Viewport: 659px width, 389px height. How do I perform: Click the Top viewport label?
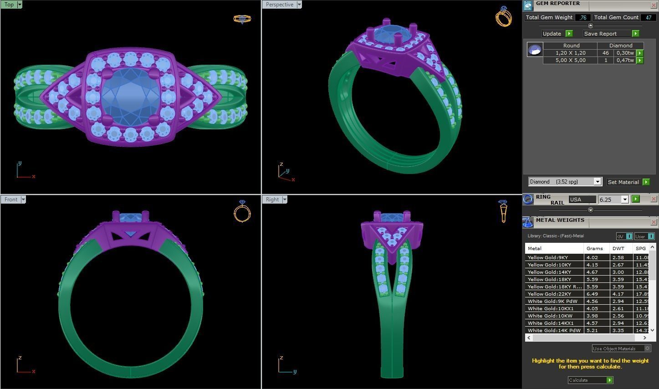pyautogui.click(x=9, y=5)
